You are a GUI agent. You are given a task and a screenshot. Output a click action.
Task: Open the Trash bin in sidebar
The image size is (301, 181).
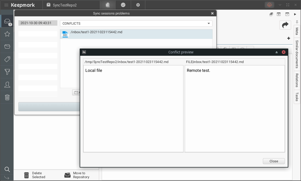(x=7, y=97)
